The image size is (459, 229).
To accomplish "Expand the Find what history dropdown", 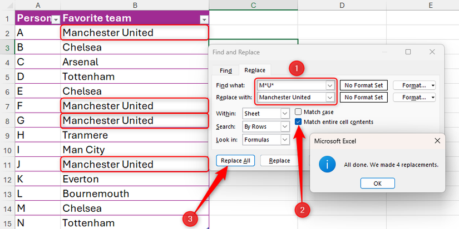I will tap(330, 85).
